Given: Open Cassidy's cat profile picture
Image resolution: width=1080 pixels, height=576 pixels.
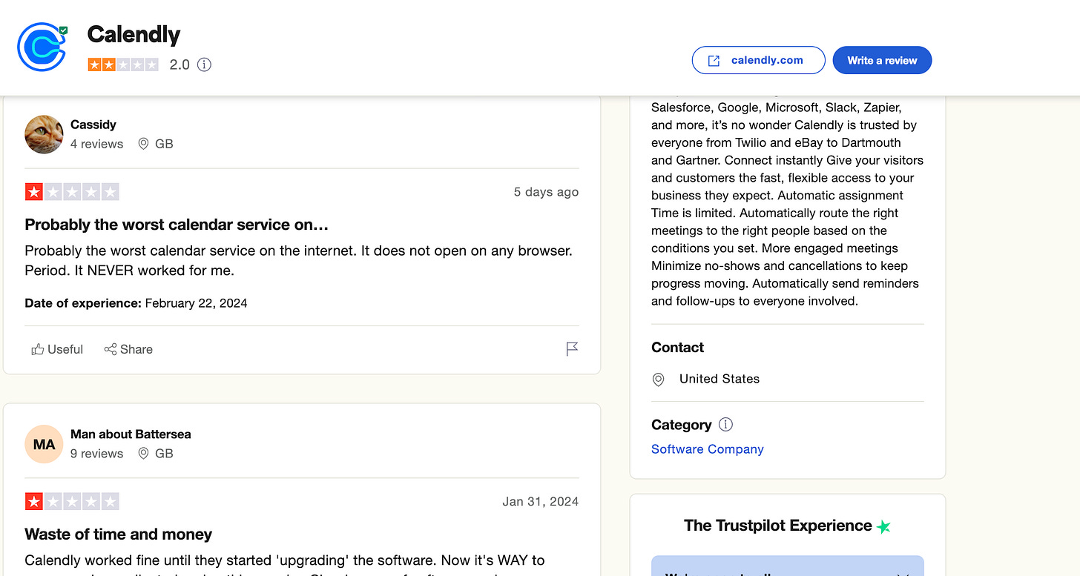Looking at the screenshot, I should pyautogui.click(x=44, y=134).
